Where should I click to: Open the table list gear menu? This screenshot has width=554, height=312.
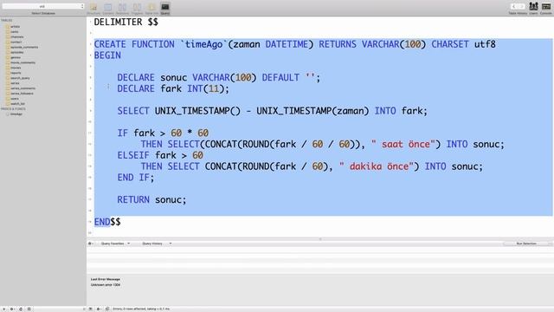[12, 309]
